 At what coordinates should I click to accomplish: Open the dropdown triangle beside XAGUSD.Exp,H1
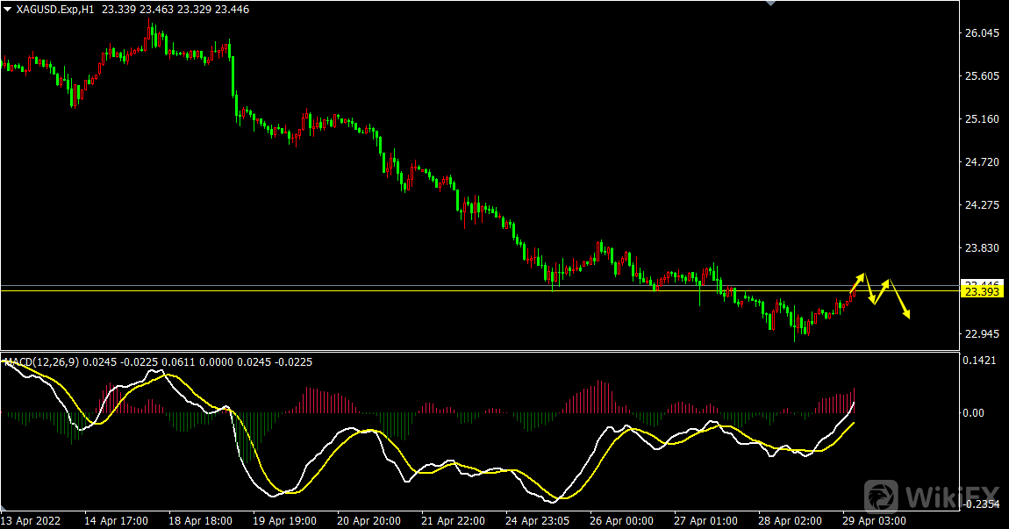coord(7,10)
